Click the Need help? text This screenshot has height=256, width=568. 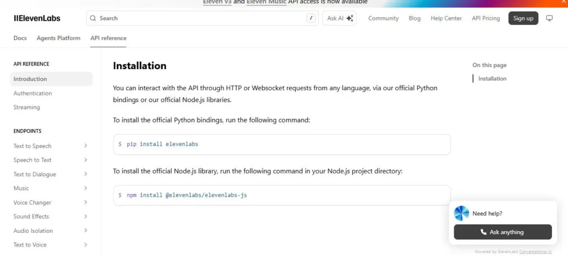[x=487, y=214]
